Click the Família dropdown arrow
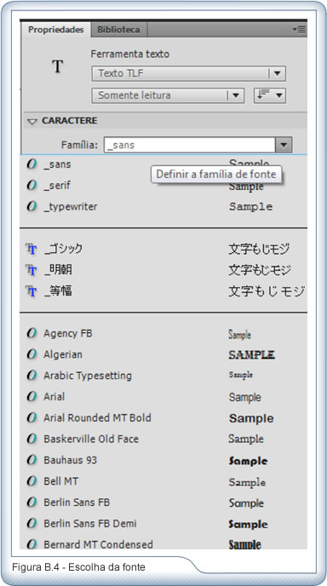Screen dimensions: 327x586 (x=284, y=145)
